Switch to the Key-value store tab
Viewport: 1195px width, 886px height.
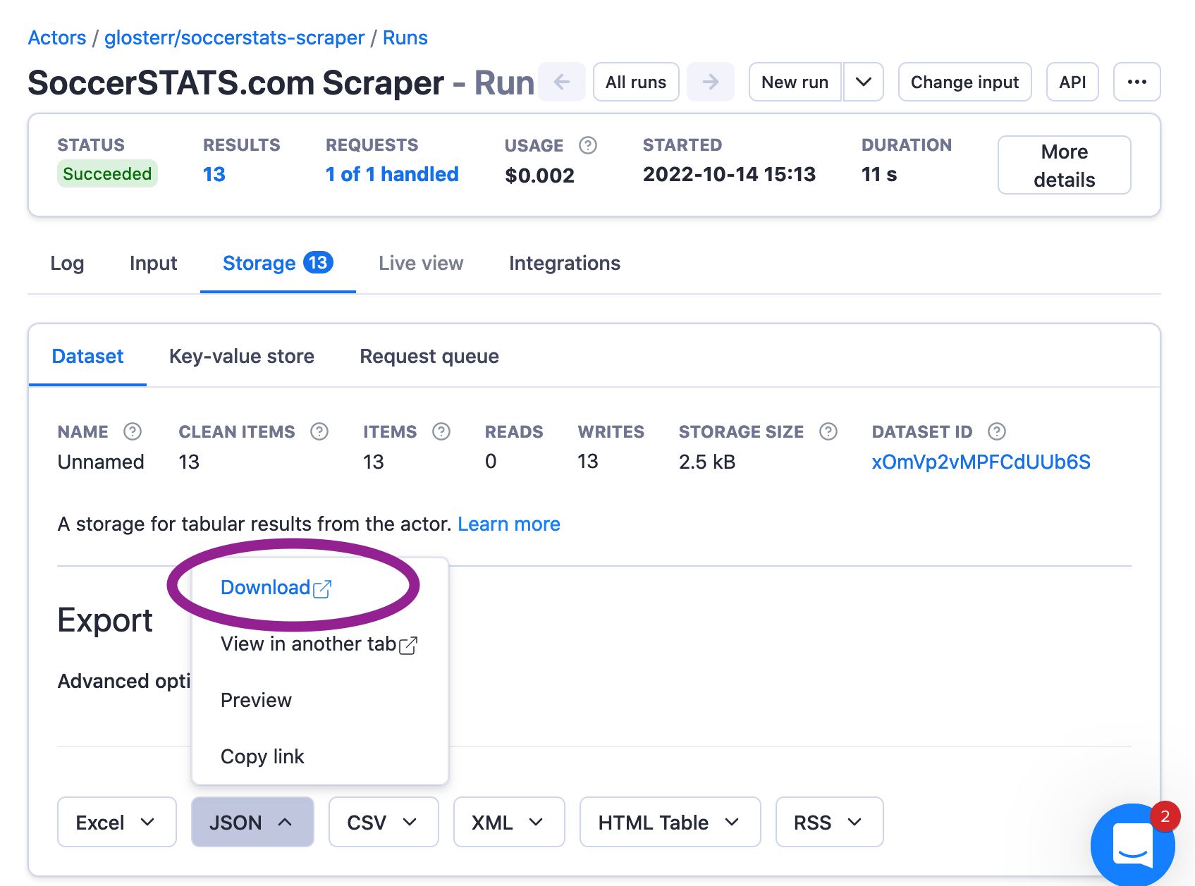click(x=241, y=356)
